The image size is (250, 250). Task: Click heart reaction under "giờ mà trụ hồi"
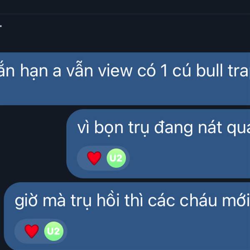click(x=32, y=231)
